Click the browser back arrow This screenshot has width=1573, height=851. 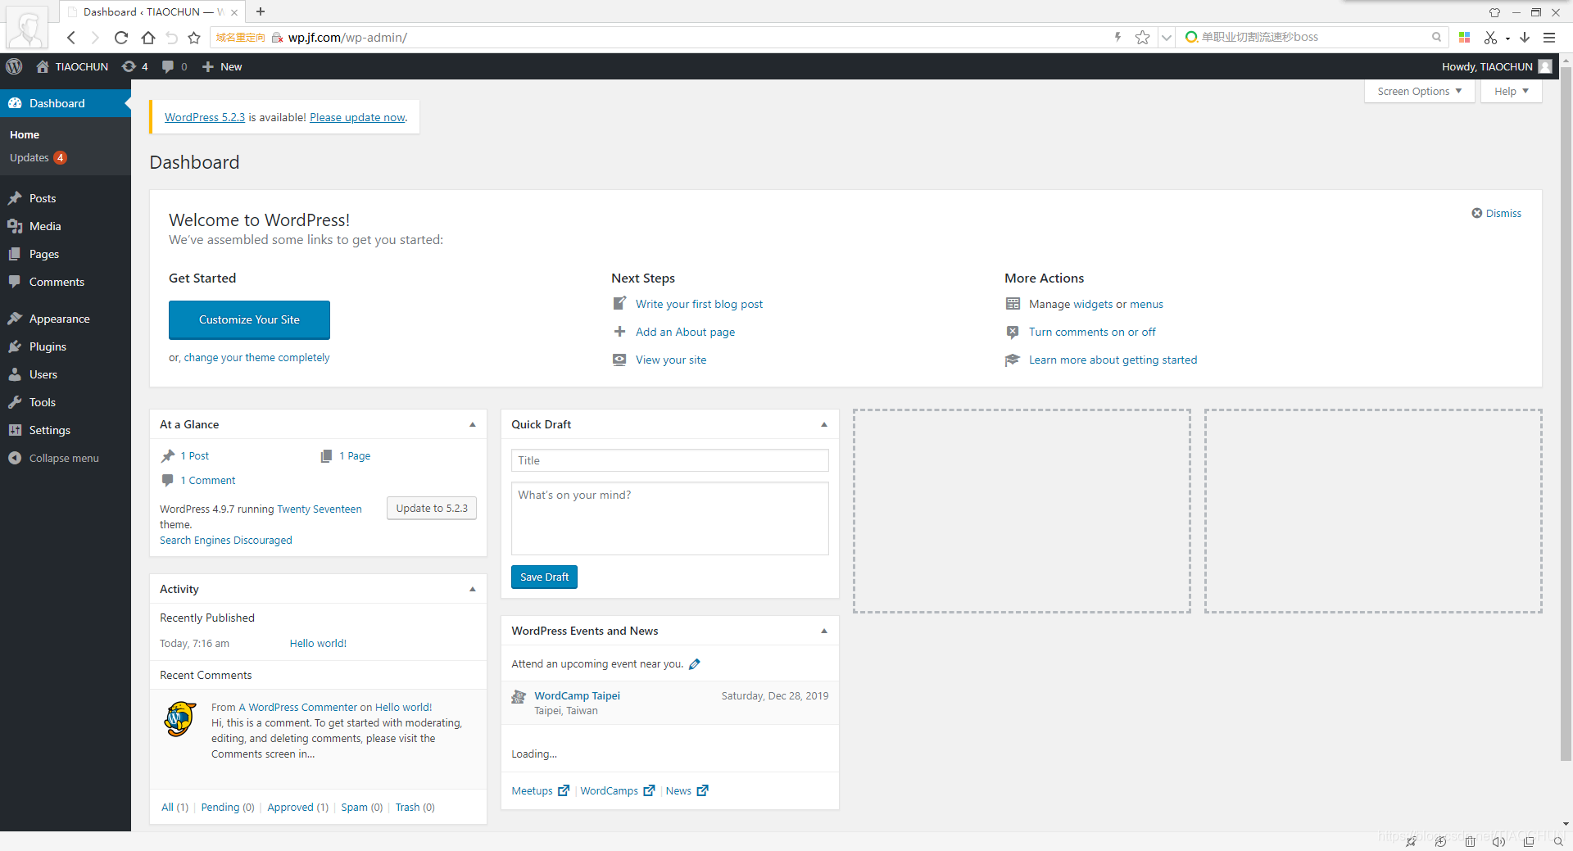[71, 37]
